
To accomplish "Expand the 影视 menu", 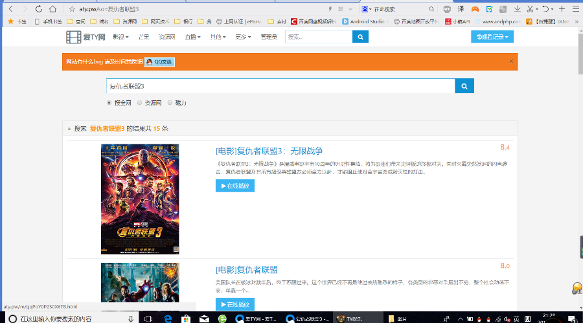I will pos(120,37).
